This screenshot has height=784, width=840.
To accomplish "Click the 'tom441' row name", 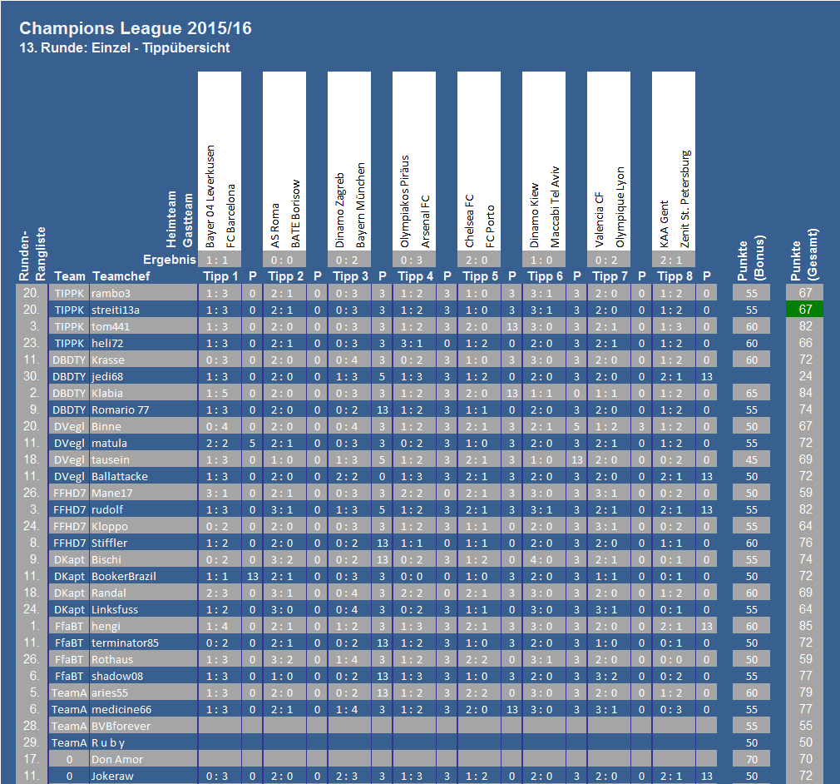I will [x=144, y=326].
